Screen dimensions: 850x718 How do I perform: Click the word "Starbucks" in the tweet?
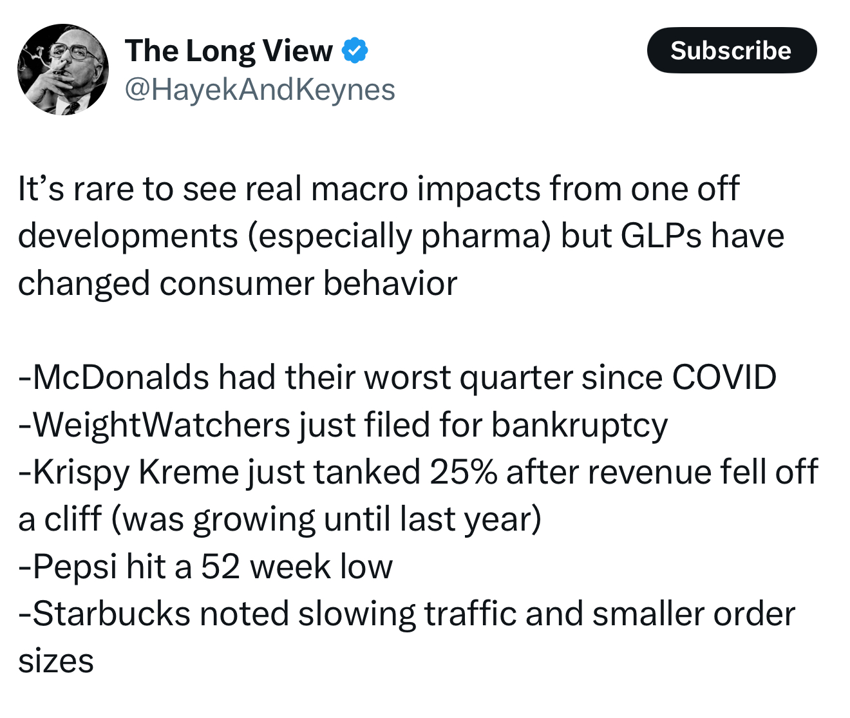[x=111, y=614]
